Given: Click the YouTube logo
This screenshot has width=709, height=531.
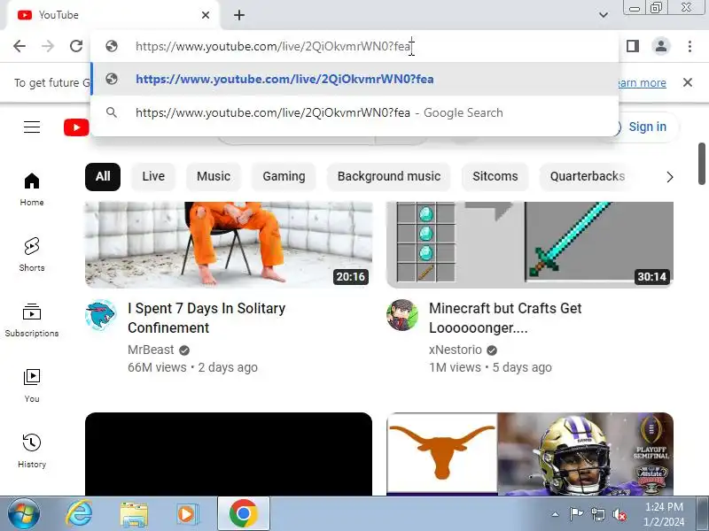Looking at the screenshot, I should [x=76, y=127].
